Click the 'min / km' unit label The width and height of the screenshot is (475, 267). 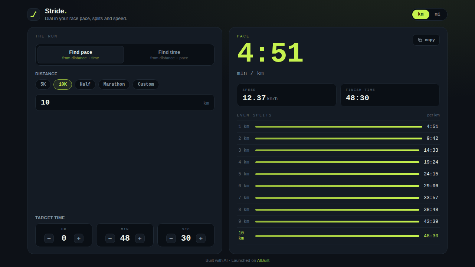pos(250,73)
